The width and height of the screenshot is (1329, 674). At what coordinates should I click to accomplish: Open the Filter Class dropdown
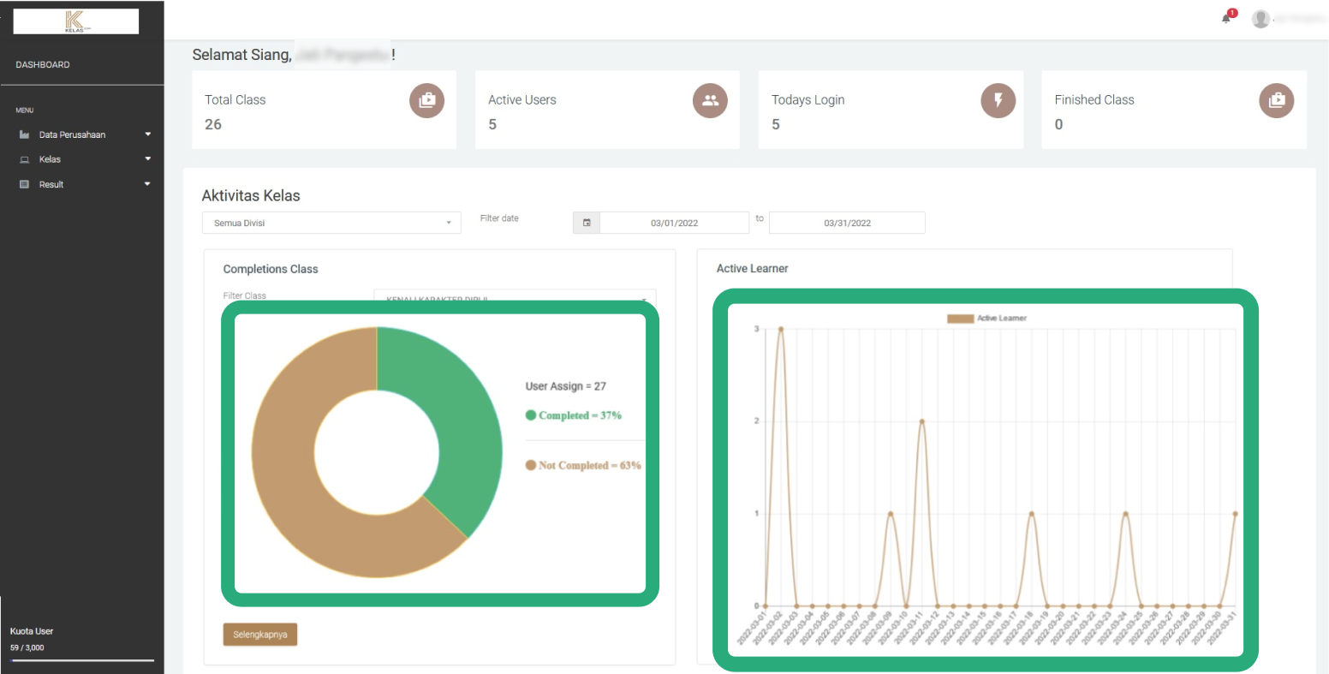515,295
